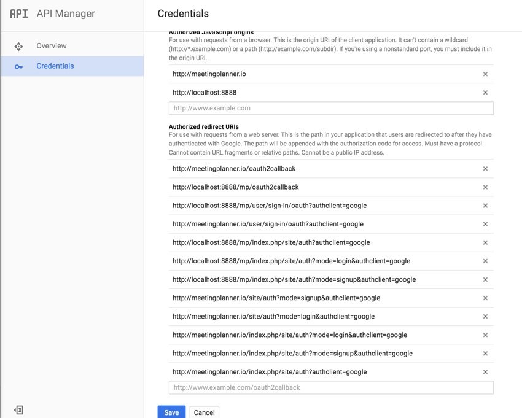
Task: Remove origin http://localhost:8888
Action: point(485,93)
